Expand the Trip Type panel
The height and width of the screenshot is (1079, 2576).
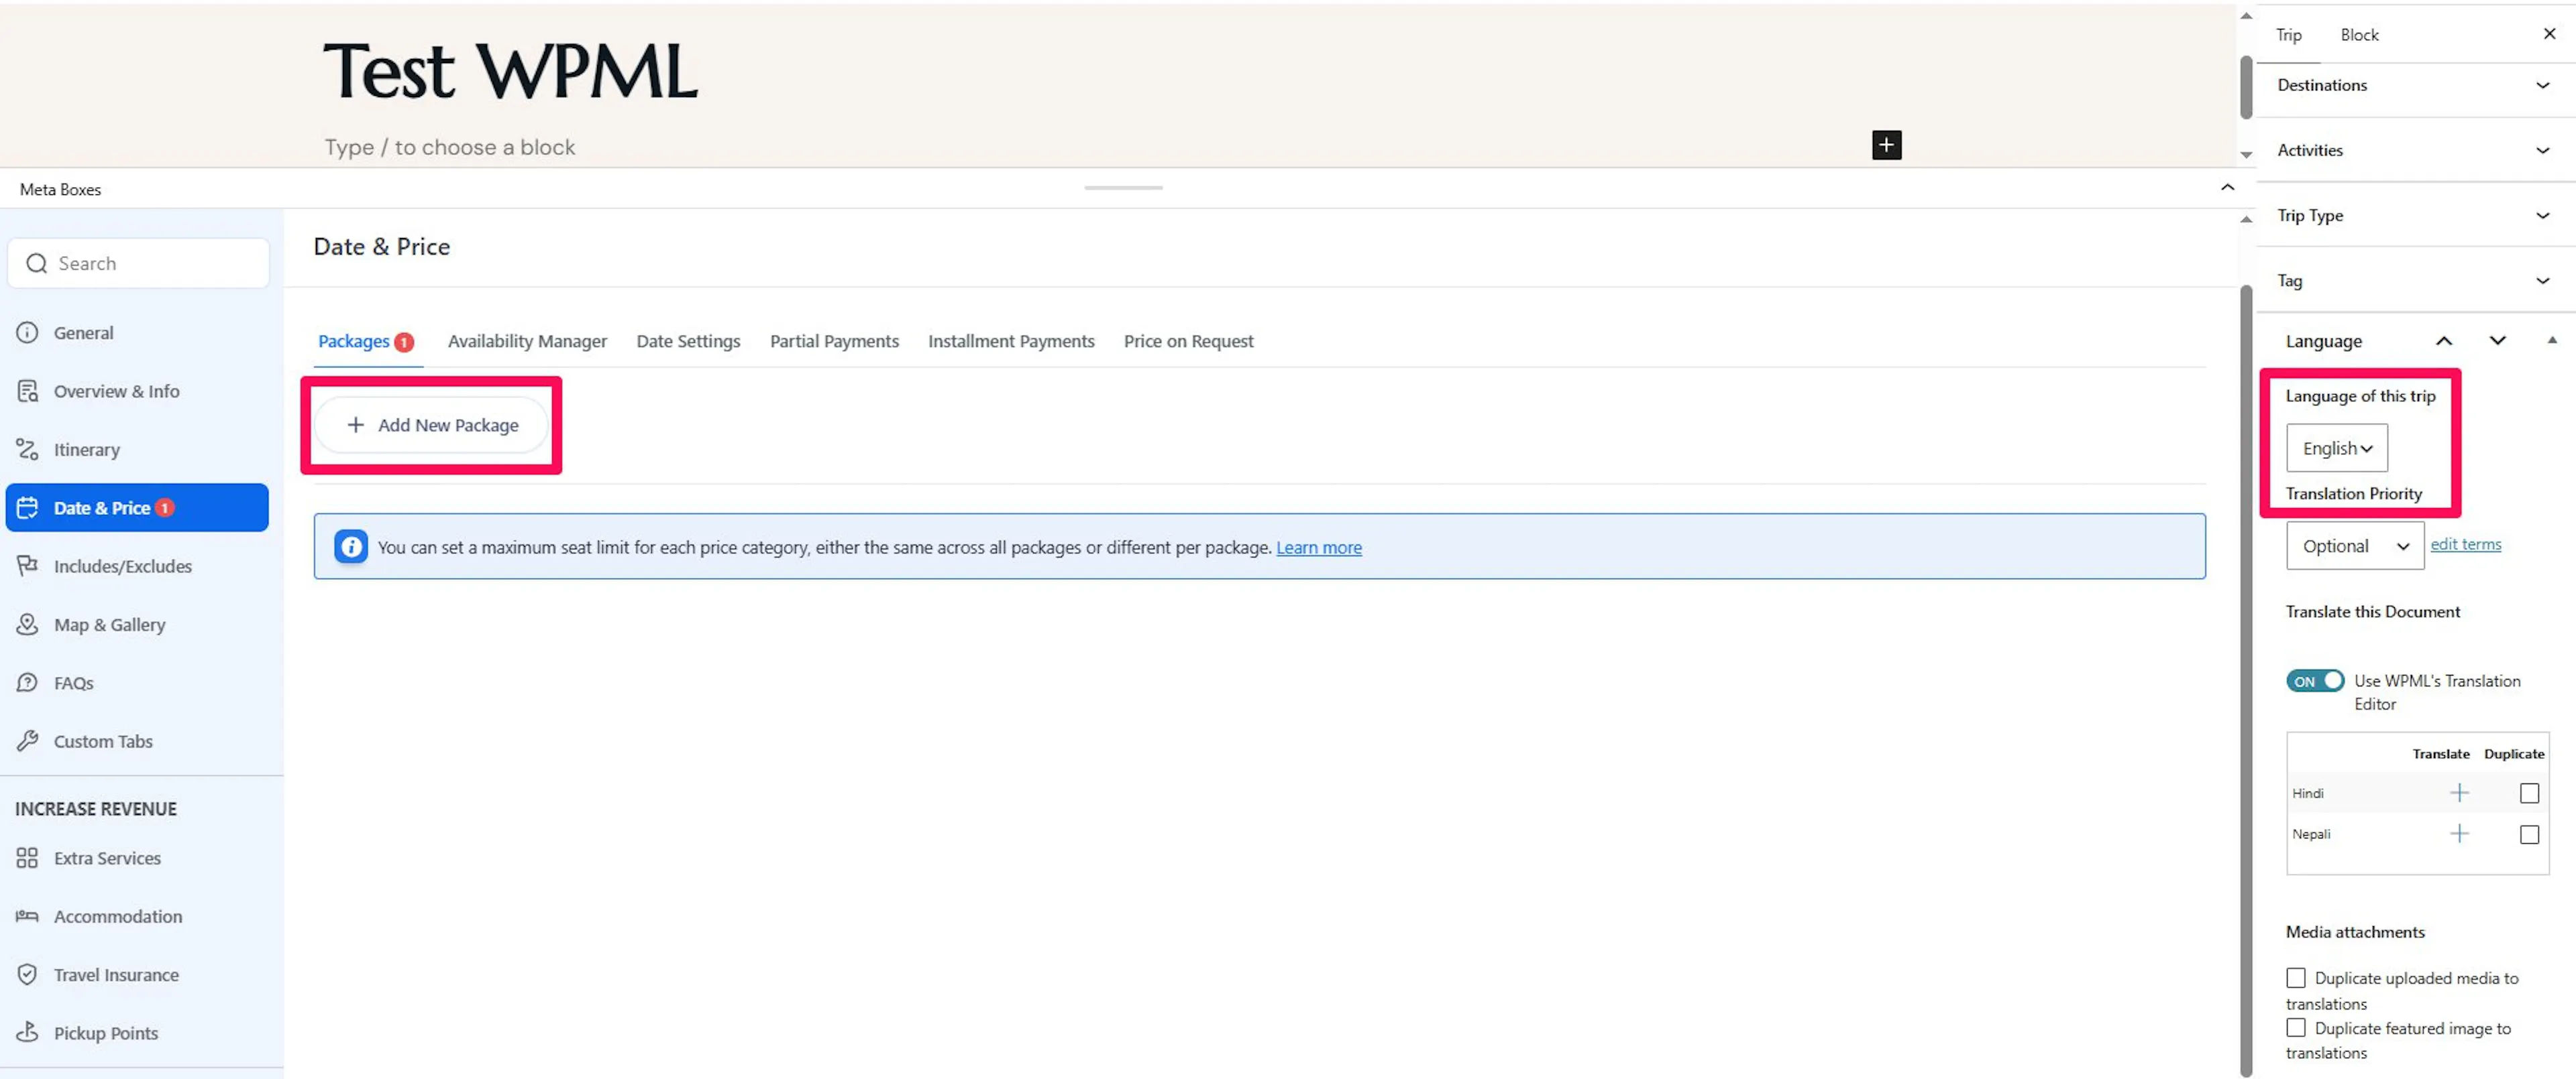coord(2415,215)
